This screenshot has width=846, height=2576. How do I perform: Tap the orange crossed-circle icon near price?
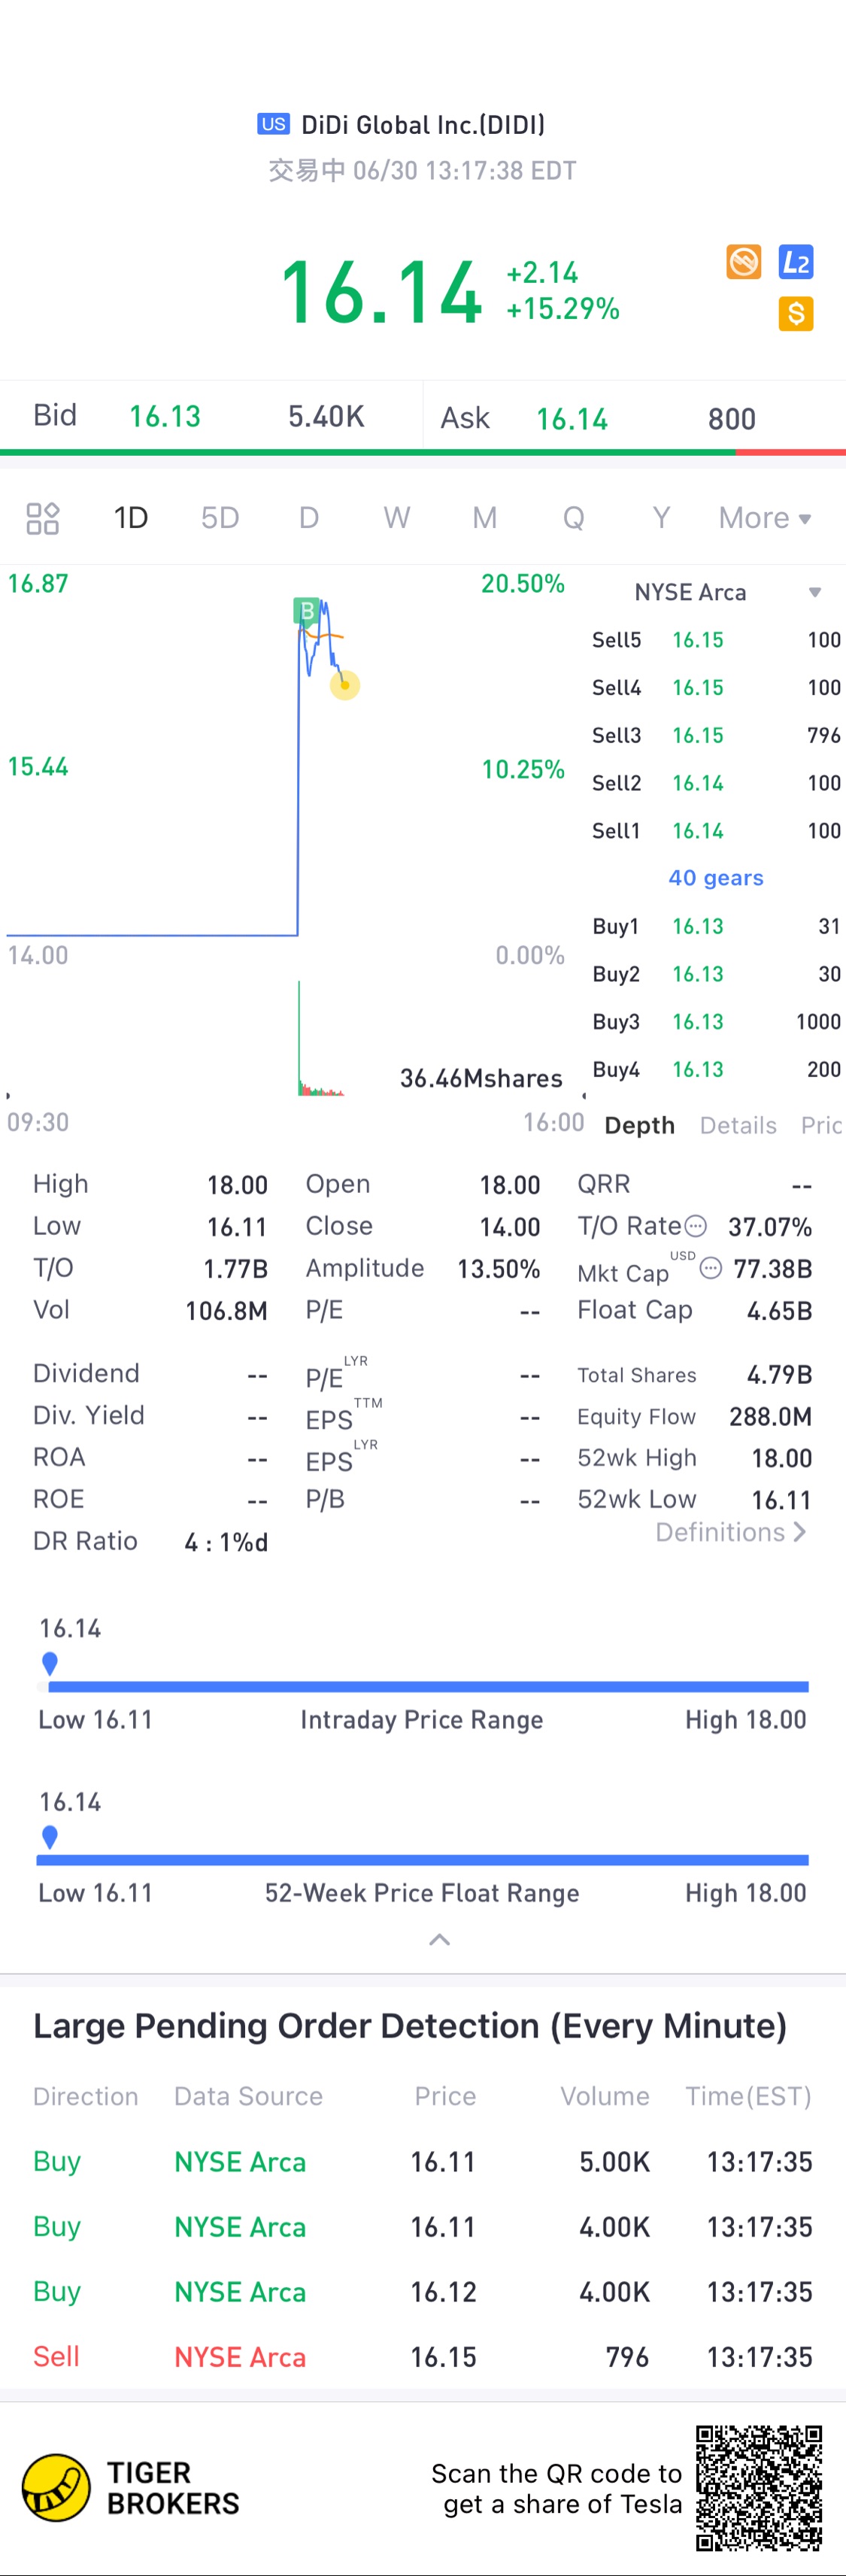click(x=743, y=262)
